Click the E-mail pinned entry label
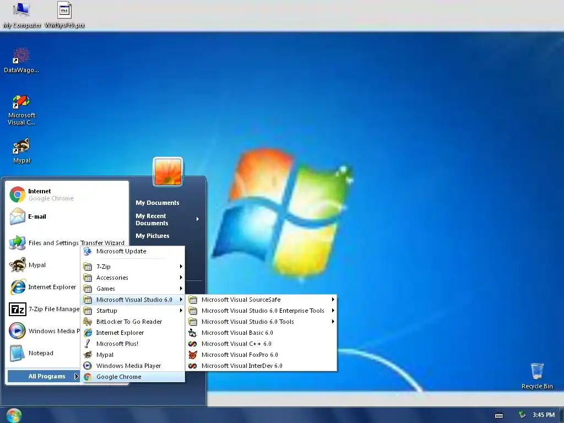Viewport: 564px width, 423px height. [x=37, y=216]
